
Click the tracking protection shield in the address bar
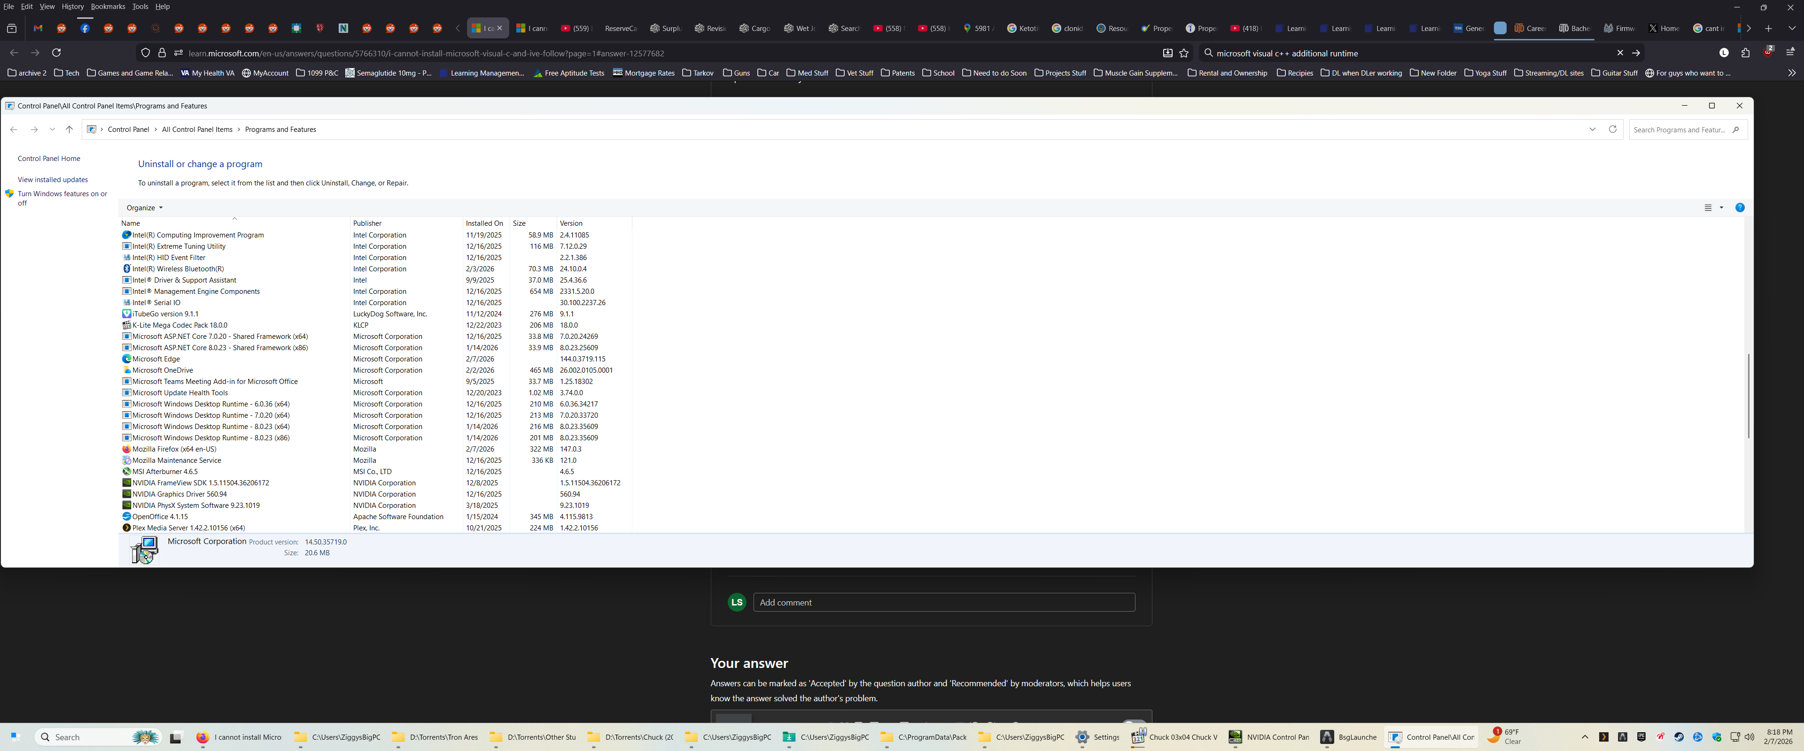(x=146, y=53)
